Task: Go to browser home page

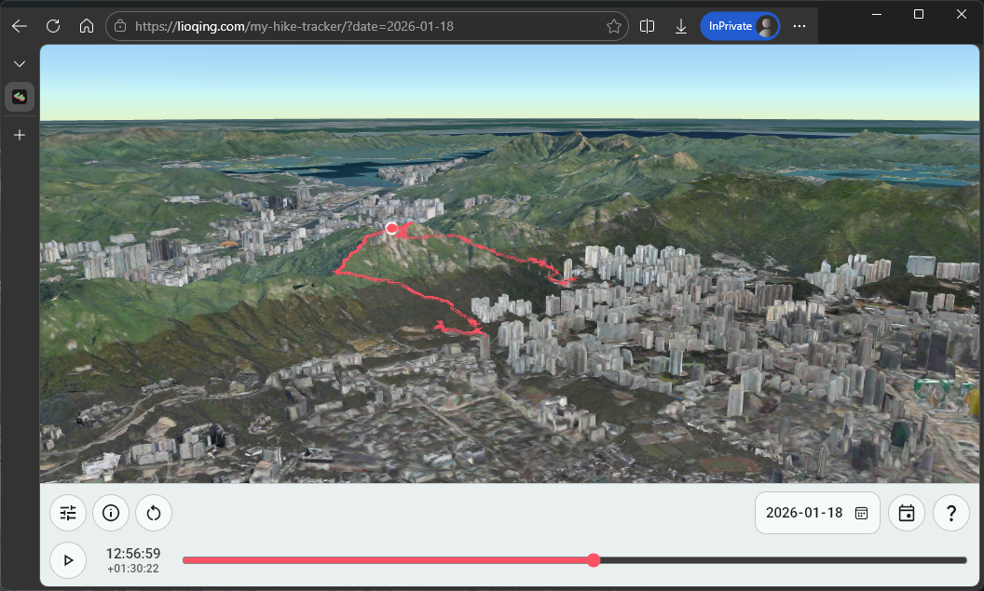Action: pyautogui.click(x=87, y=26)
